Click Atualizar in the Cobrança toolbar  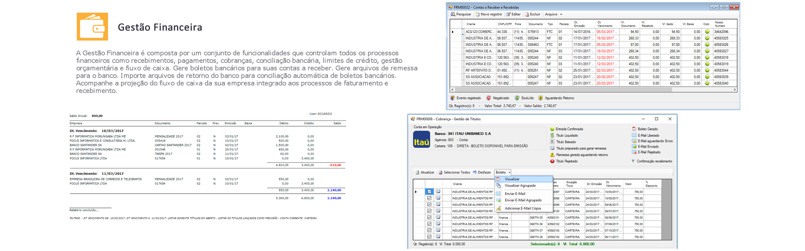pyautogui.click(x=425, y=172)
